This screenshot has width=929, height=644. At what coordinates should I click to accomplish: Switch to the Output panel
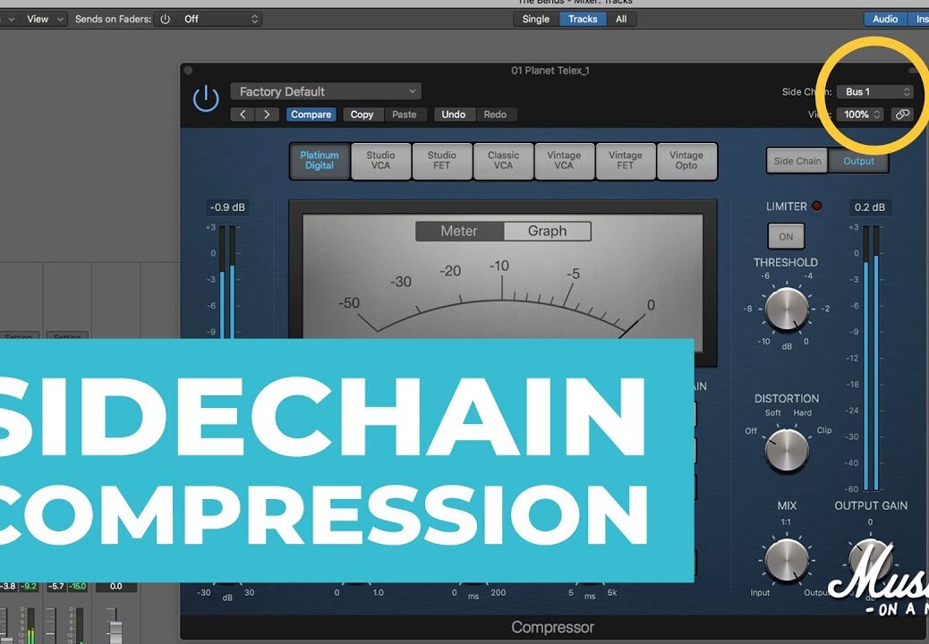pos(858,161)
